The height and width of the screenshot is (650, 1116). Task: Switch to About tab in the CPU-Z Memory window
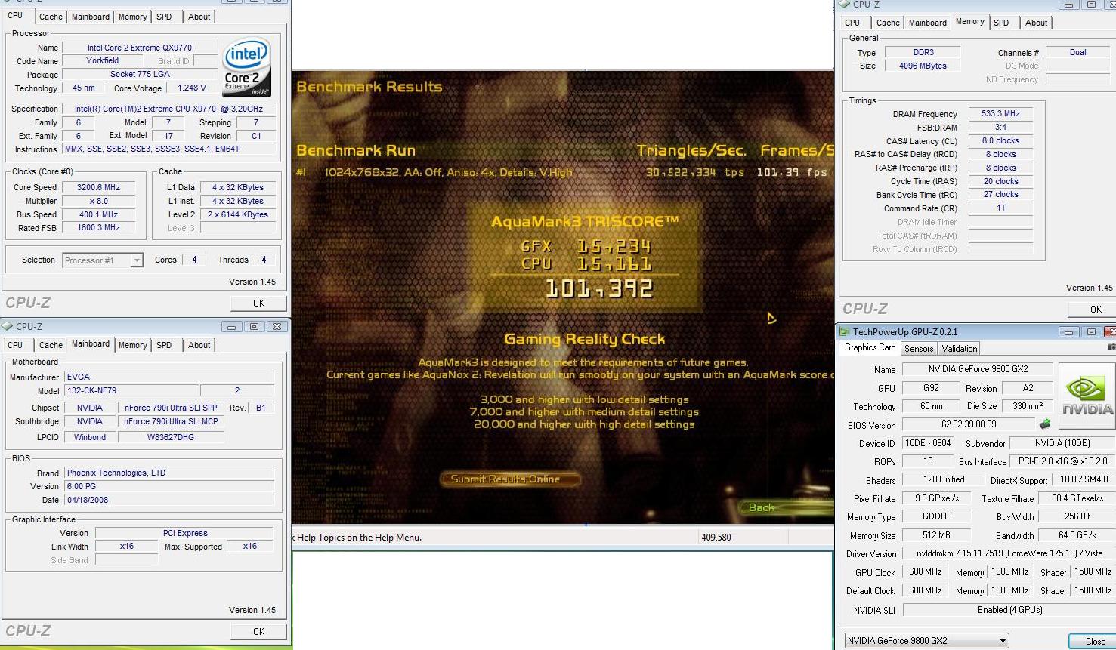tap(1037, 23)
